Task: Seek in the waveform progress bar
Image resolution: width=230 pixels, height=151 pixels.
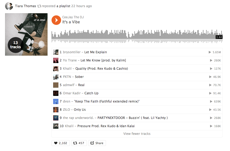Action: point(137,37)
